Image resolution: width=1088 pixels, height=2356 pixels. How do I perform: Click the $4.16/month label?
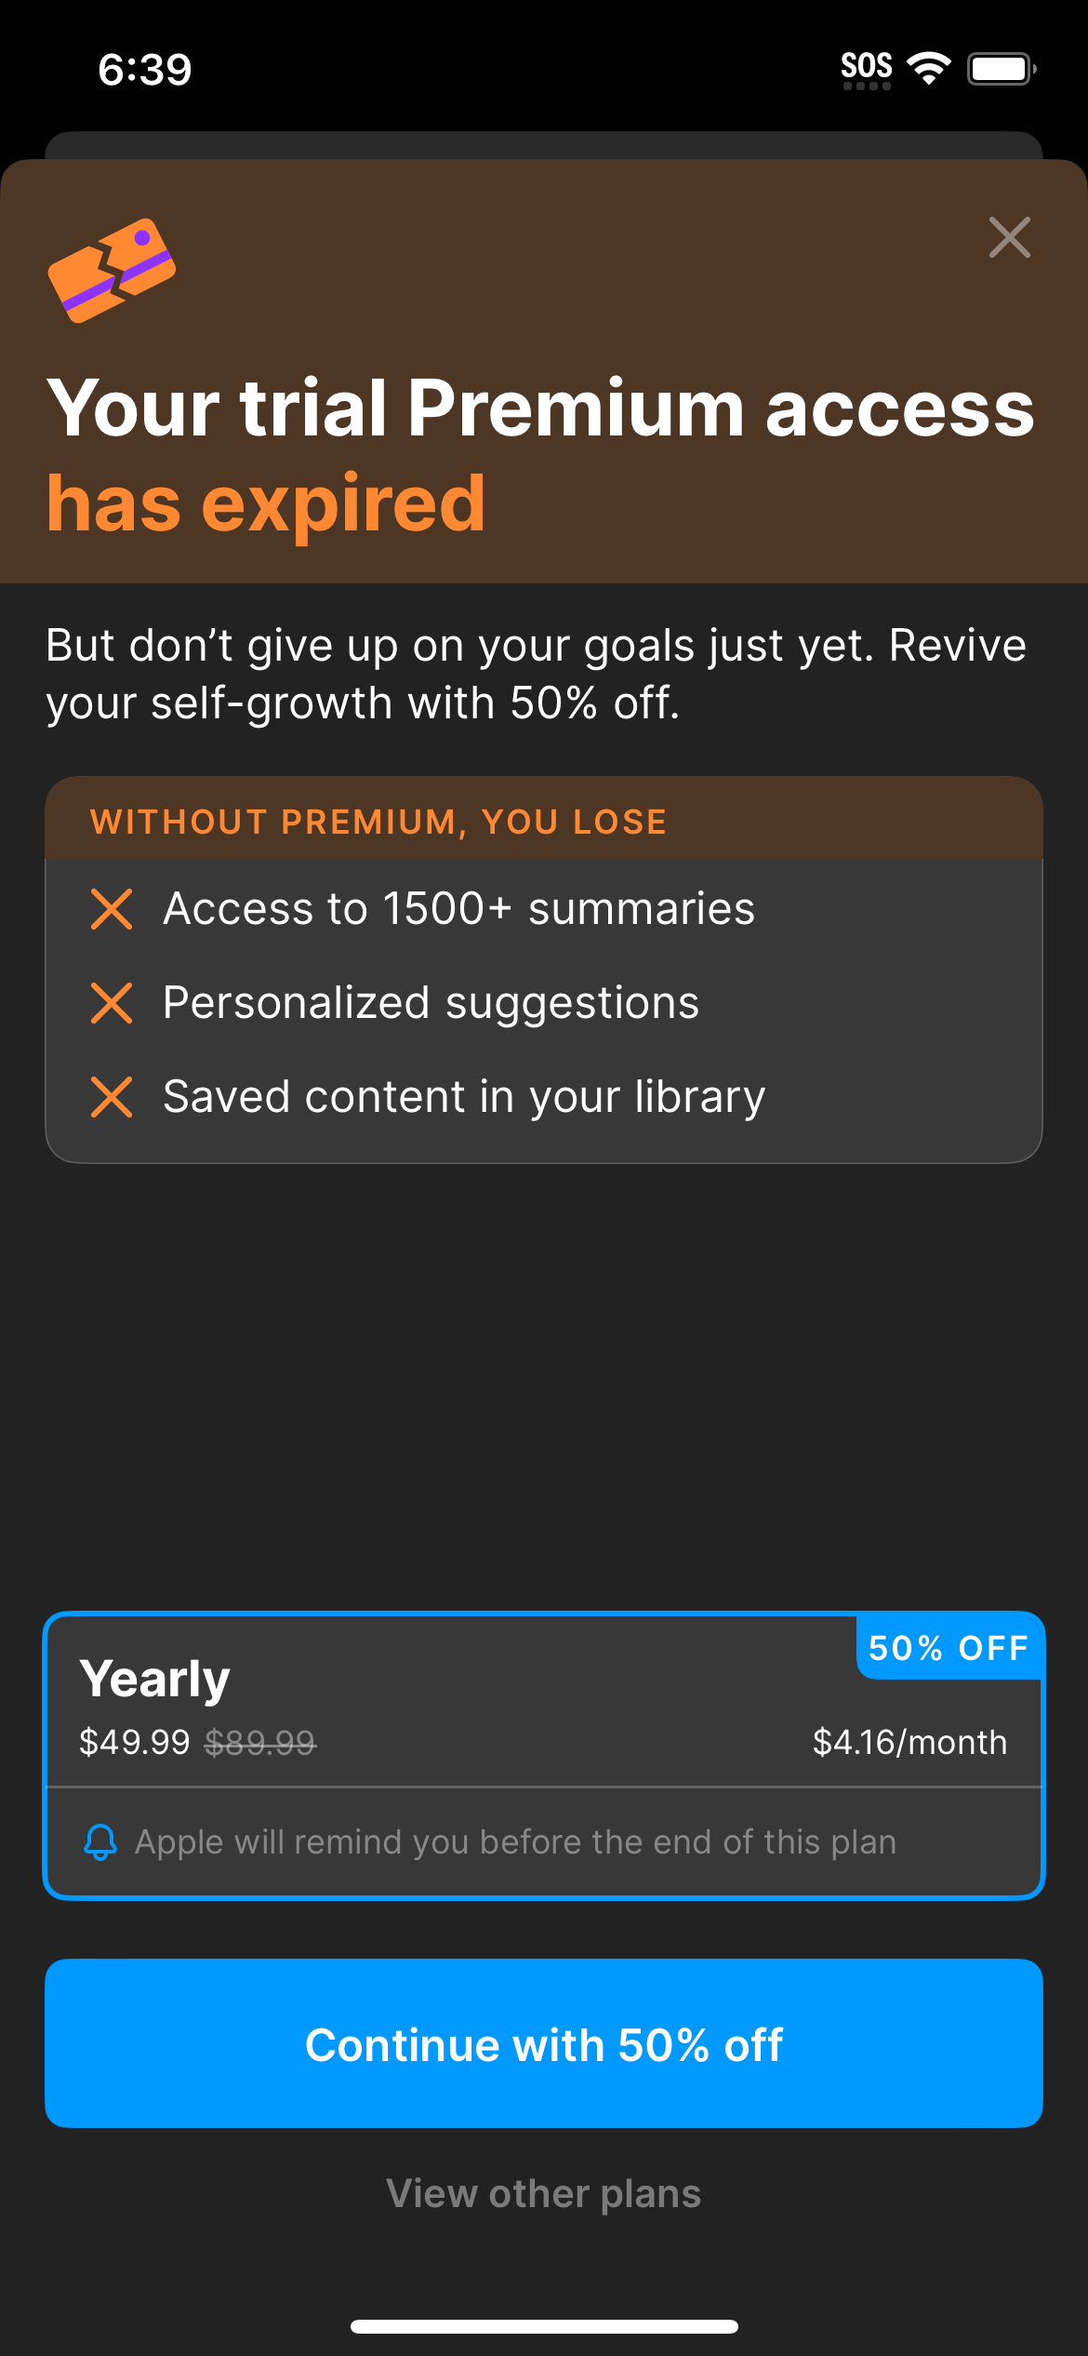click(911, 1742)
